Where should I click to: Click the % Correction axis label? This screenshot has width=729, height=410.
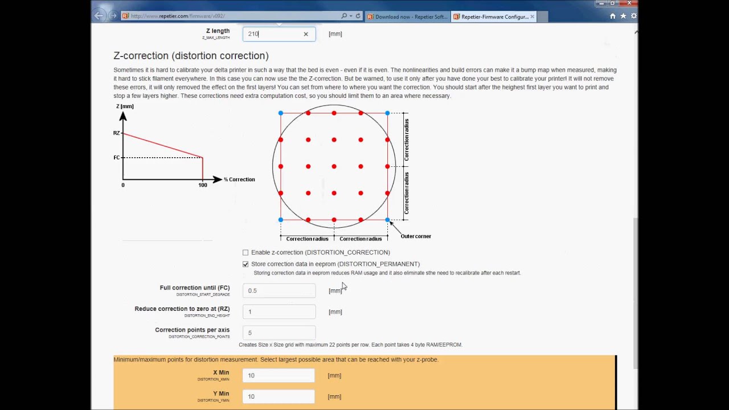coord(239,179)
